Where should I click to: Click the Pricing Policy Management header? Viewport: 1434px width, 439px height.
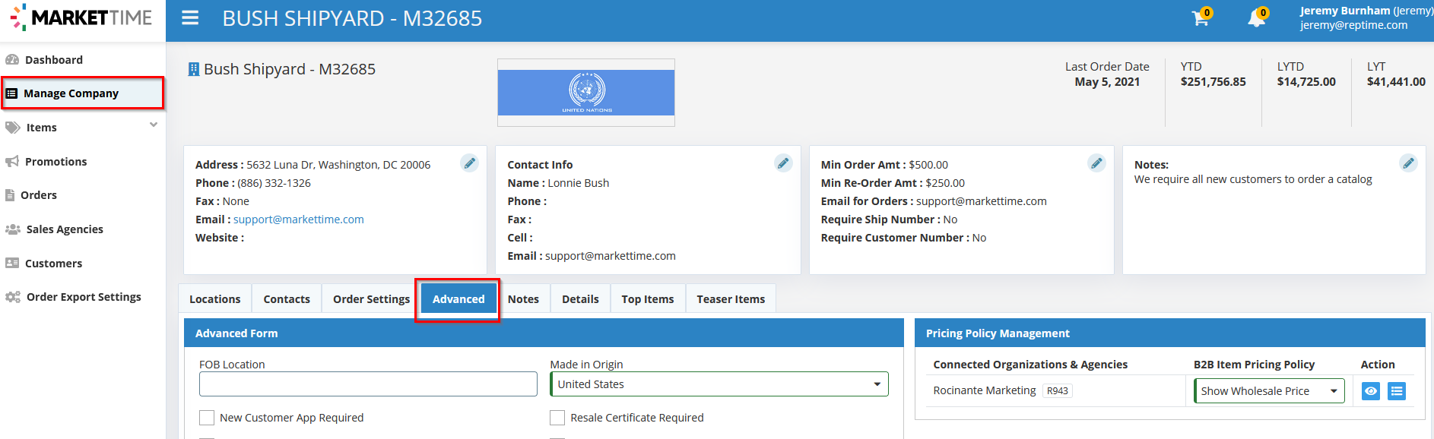pyautogui.click(x=1169, y=333)
